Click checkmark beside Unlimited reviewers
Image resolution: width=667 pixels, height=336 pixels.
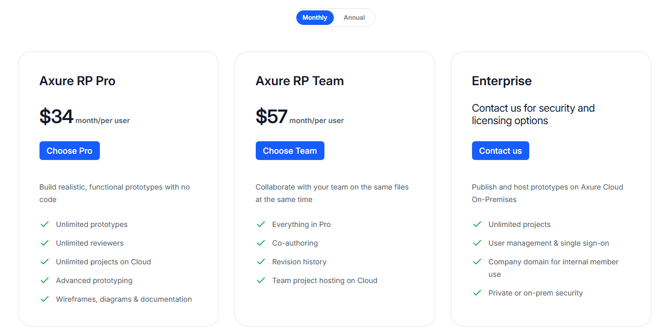(45, 243)
